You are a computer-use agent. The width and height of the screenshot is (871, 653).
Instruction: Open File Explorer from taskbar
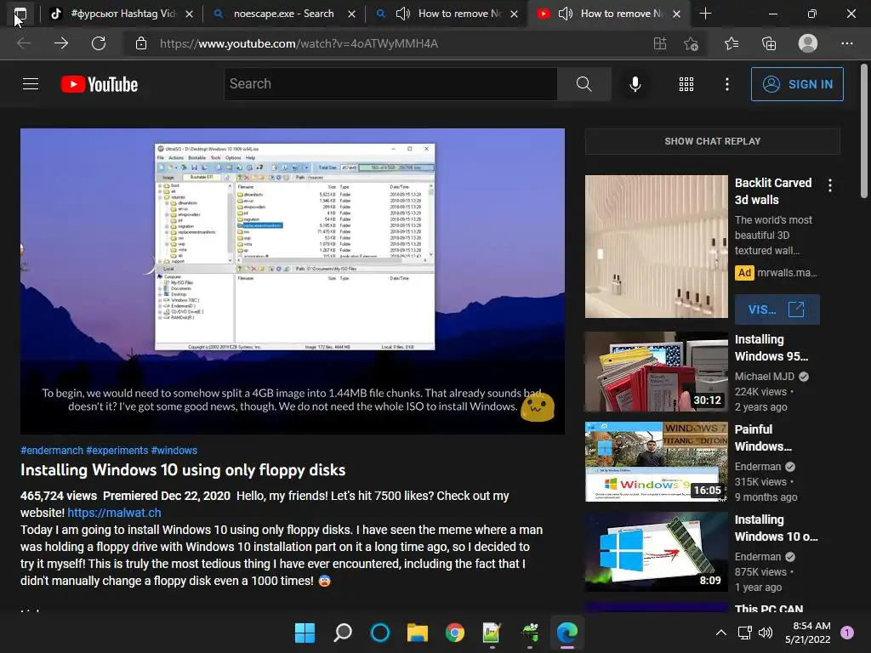coord(417,633)
